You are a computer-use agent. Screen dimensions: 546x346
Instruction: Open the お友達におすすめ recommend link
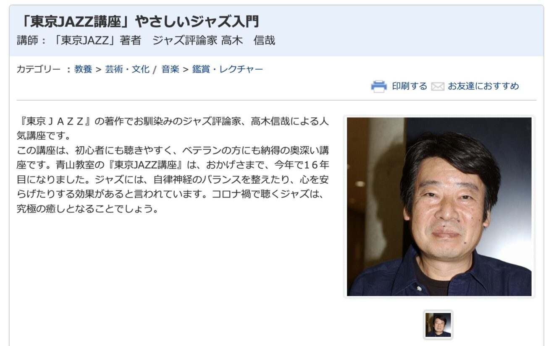point(483,86)
